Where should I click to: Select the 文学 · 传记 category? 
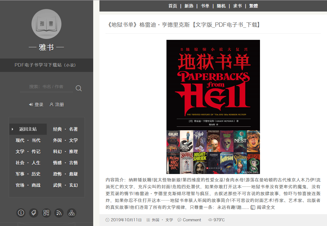pyautogui.click(x=28, y=152)
